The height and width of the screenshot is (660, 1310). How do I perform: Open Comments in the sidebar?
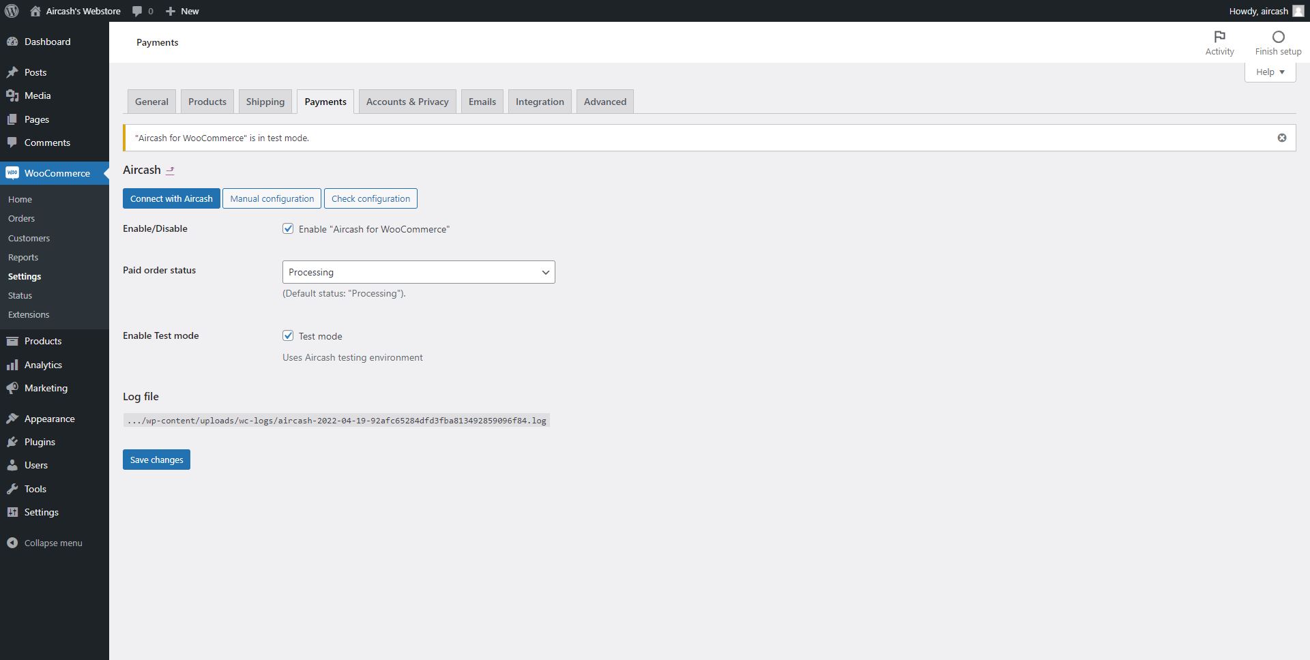[55, 142]
